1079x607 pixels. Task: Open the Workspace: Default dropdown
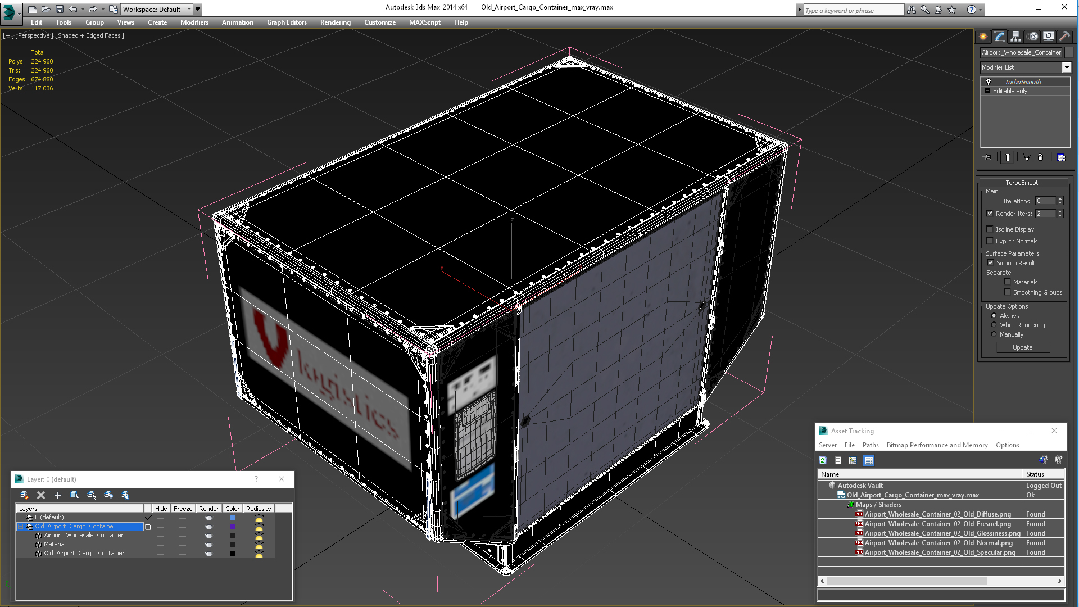point(157,10)
